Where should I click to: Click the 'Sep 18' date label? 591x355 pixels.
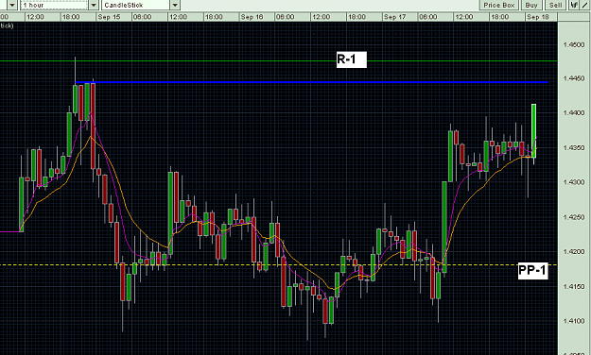pos(538,17)
